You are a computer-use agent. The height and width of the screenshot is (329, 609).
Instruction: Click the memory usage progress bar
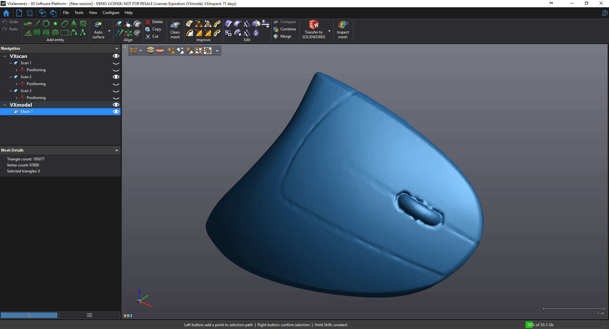coord(565,325)
